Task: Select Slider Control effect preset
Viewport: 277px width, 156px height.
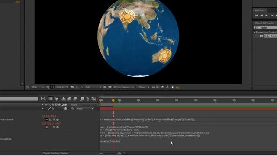Action: tap(270, 36)
